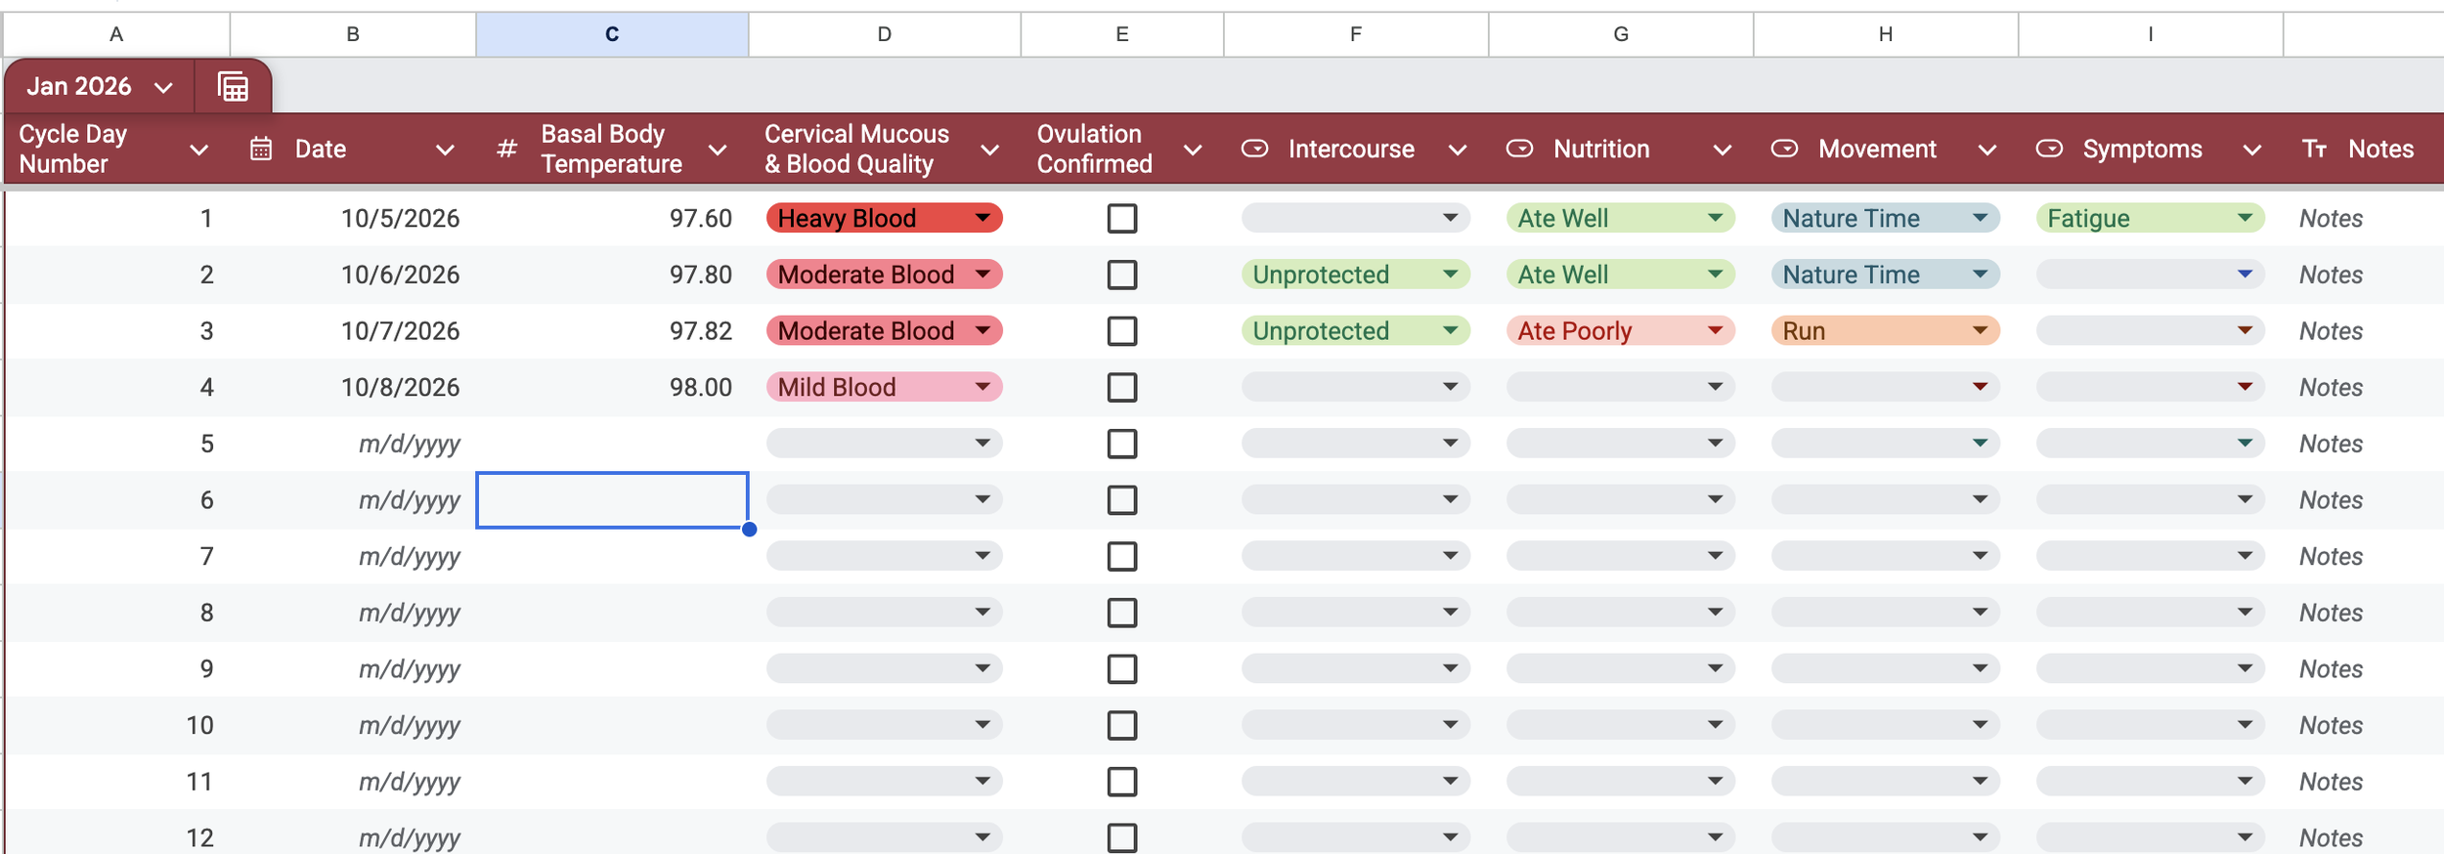Open the Movement column header menu arrow
This screenshot has width=2444, height=854.
pyautogui.click(x=1987, y=149)
